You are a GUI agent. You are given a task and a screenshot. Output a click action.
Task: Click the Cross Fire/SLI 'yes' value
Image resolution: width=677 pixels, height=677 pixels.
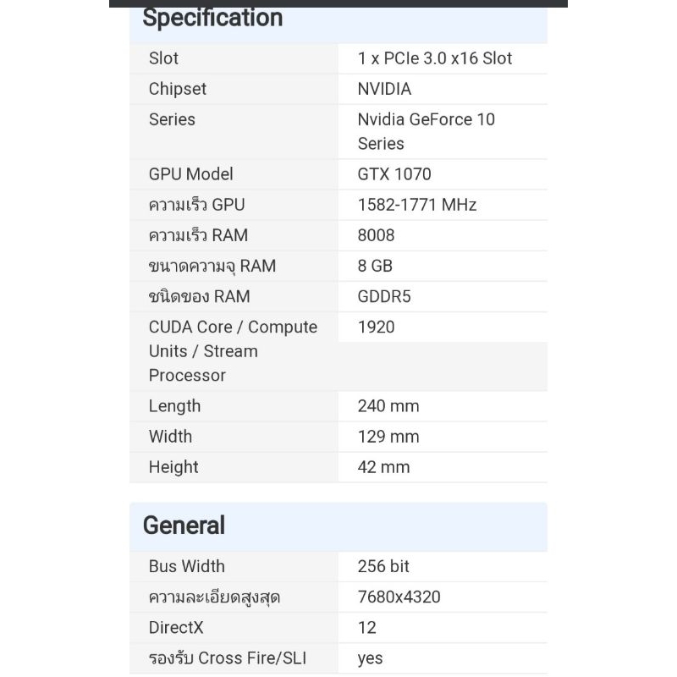pyautogui.click(x=370, y=658)
